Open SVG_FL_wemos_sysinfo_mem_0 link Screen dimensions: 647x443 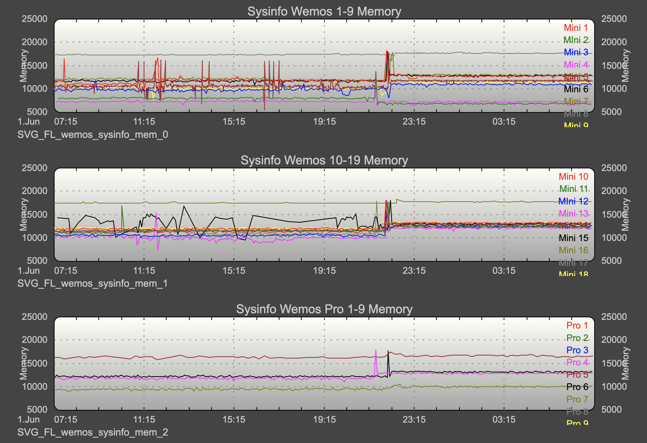(93, 135)
